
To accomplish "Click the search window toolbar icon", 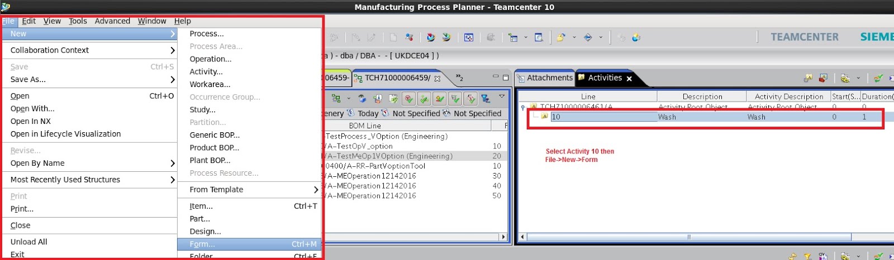I will [539, 37].
